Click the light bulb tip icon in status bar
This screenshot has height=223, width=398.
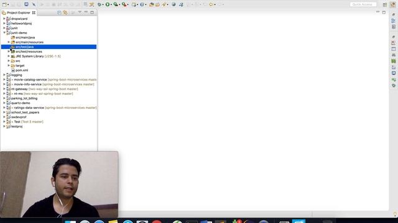(x=395, y=214)
